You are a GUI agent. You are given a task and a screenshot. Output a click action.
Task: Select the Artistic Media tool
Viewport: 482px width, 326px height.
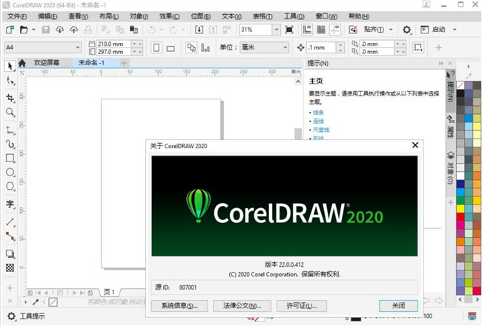pos(10,144)
